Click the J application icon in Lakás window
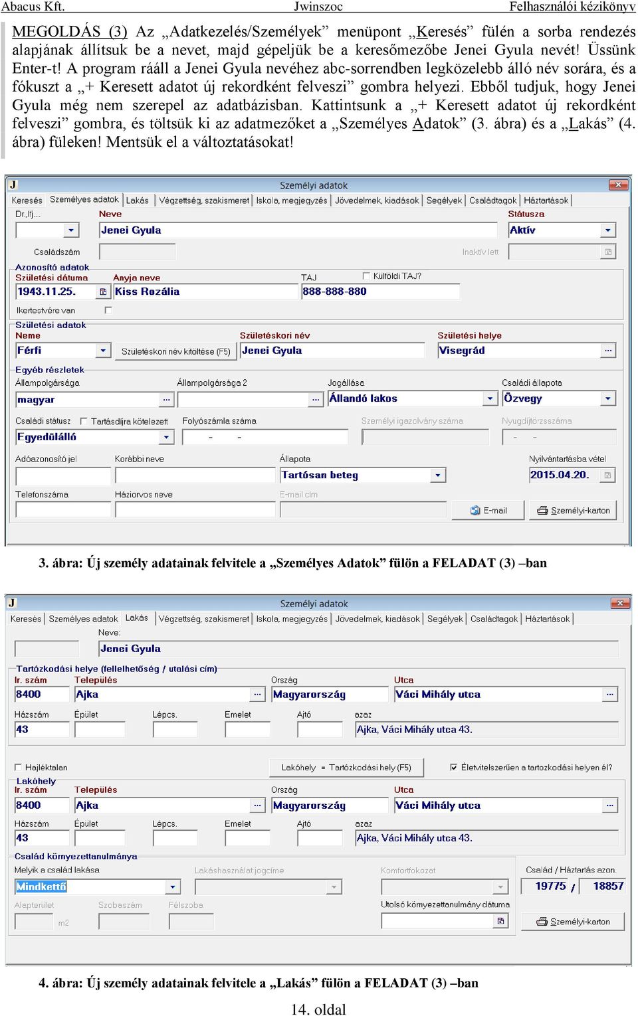This screenshot has height=1016, width=638. pyautogui.click(x=12, y=603)
